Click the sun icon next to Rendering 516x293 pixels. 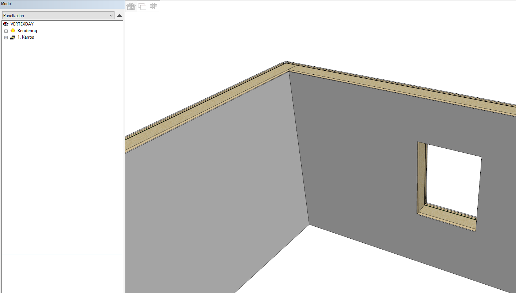[13, 31]
